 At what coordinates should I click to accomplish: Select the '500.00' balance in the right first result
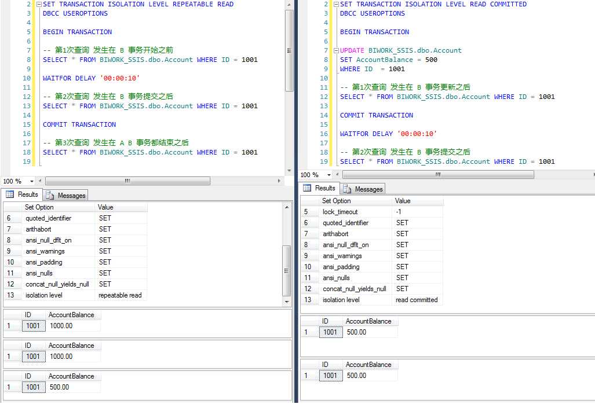370,332
